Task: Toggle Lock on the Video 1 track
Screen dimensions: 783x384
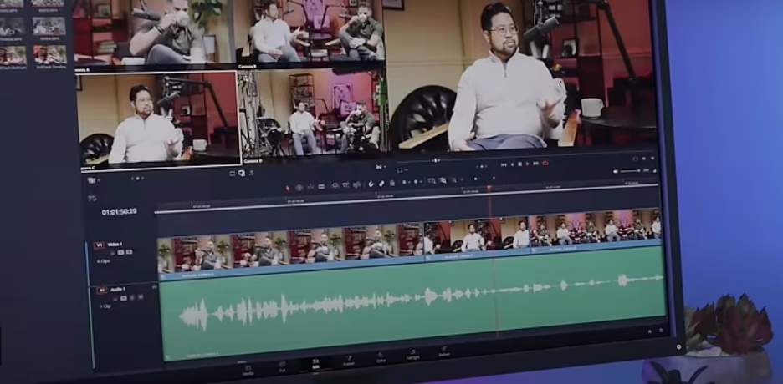Action: tap(112, 253)
